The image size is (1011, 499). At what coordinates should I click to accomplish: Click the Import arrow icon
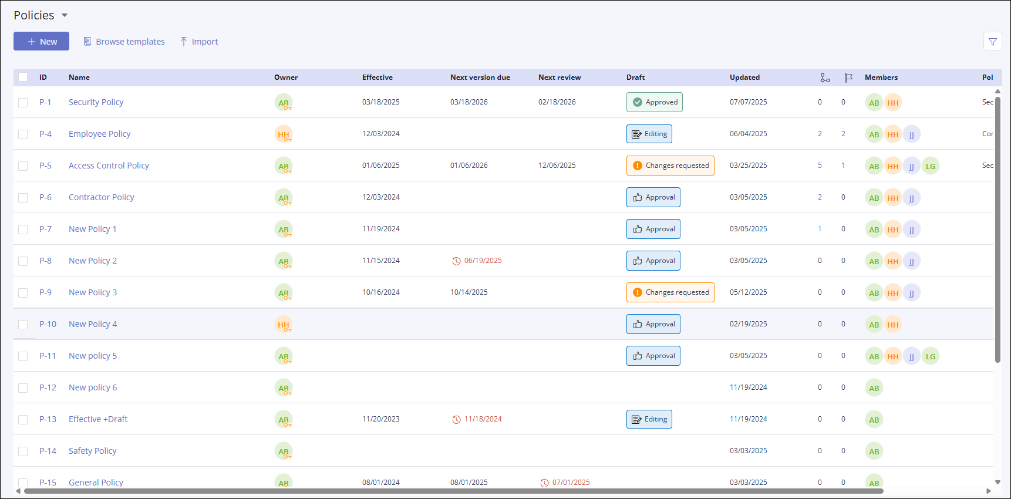(184, 42)
